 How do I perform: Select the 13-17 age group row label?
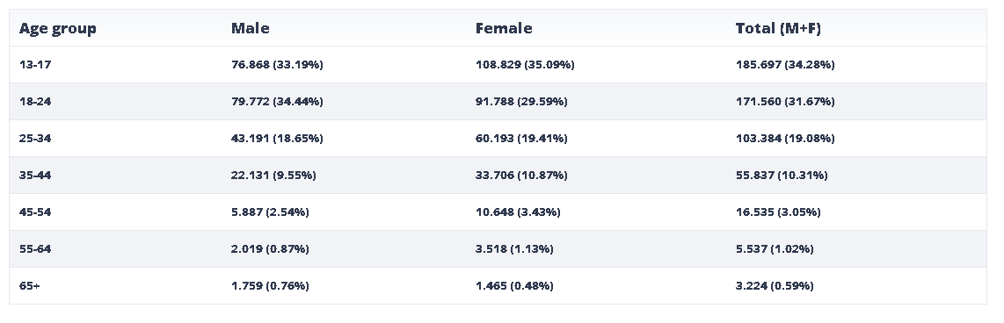pyautogui.click(x=34, y=65)
